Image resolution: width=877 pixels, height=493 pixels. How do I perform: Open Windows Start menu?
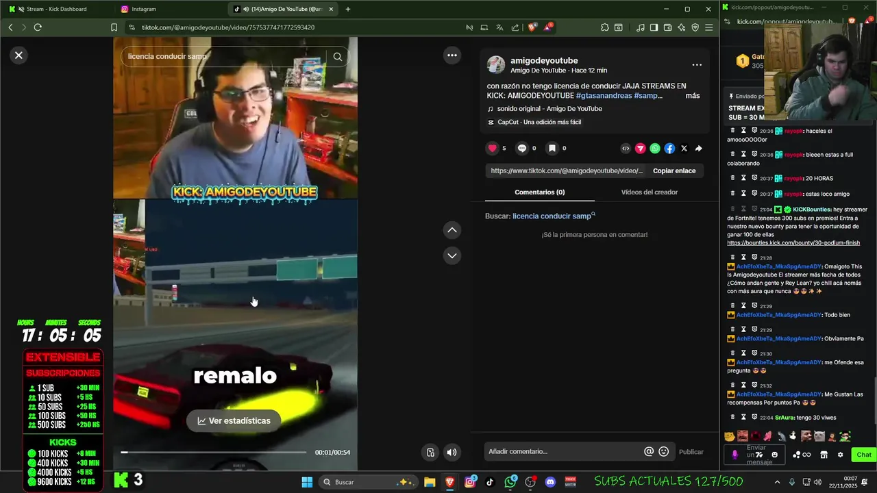tap(307, 482)
